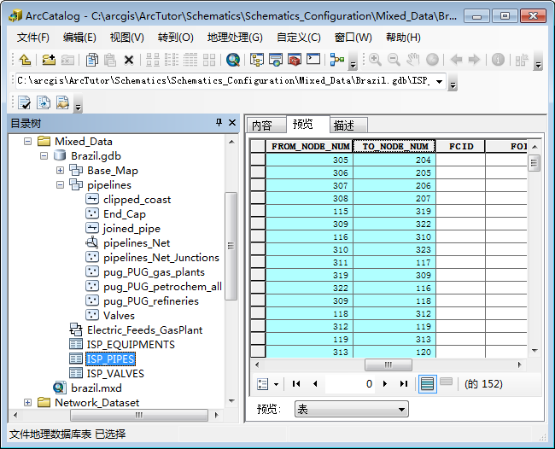Click the Export Metadata icon
Screen dimensions: 555x449
point(62,102)
